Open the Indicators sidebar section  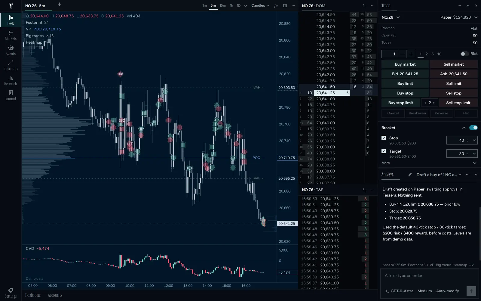point(11,65)
